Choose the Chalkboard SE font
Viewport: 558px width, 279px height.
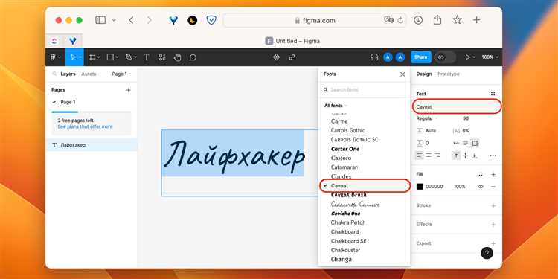tap(348, 241)
